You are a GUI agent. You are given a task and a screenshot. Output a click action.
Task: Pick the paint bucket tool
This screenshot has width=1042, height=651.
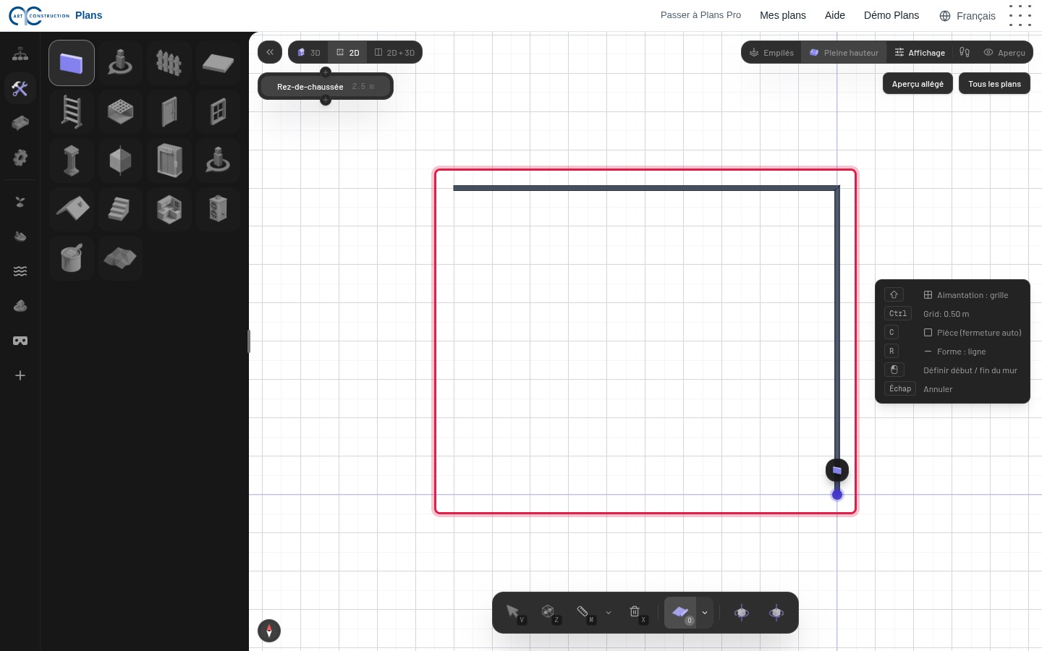click(x=72, y=258)
